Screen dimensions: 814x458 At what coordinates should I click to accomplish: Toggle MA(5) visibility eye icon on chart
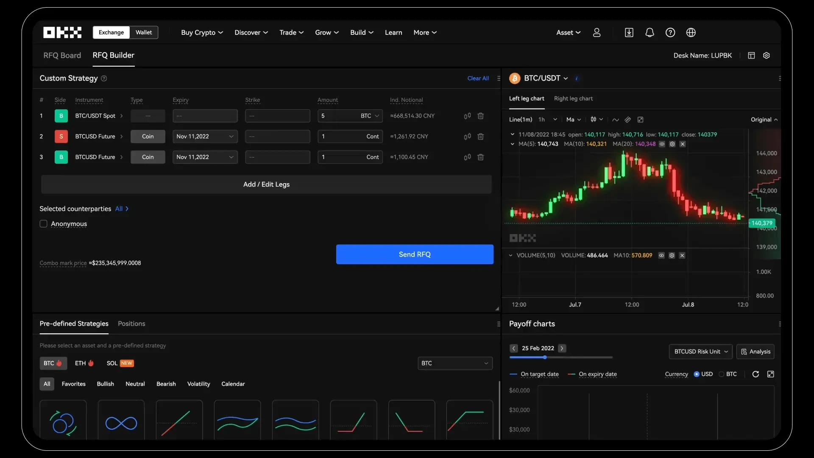point(662,144)
